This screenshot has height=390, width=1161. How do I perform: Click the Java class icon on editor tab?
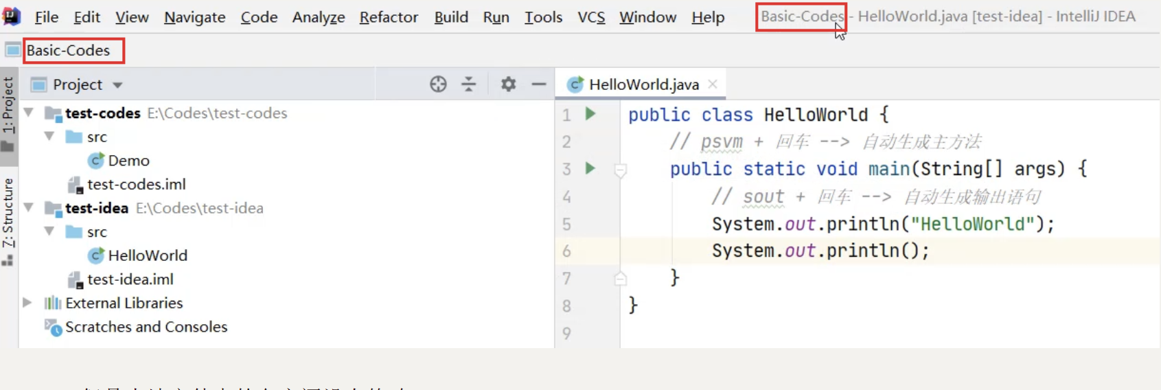click(575, 84)
